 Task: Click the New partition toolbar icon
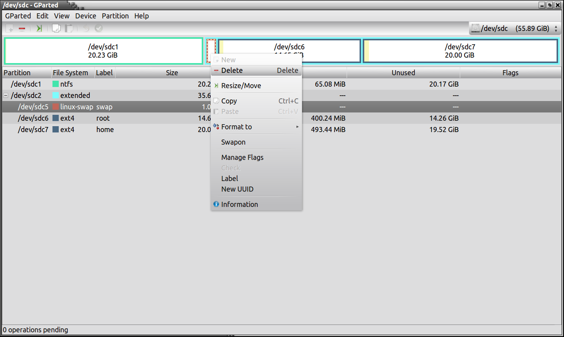click(x=10, y=28)
